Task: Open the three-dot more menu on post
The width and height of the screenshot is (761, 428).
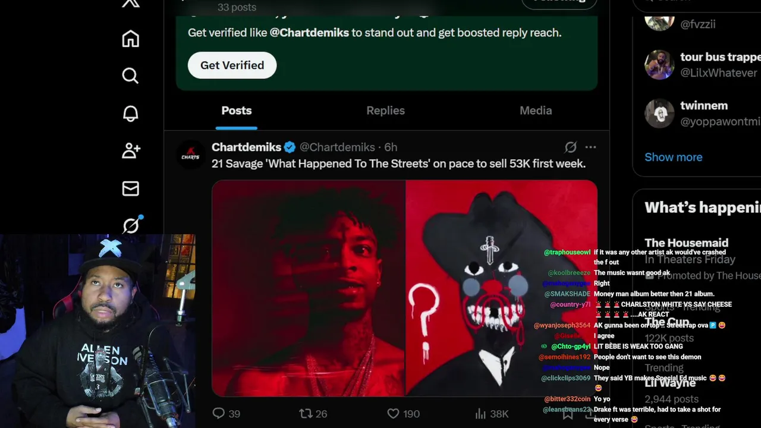Action: coord(590,147)
